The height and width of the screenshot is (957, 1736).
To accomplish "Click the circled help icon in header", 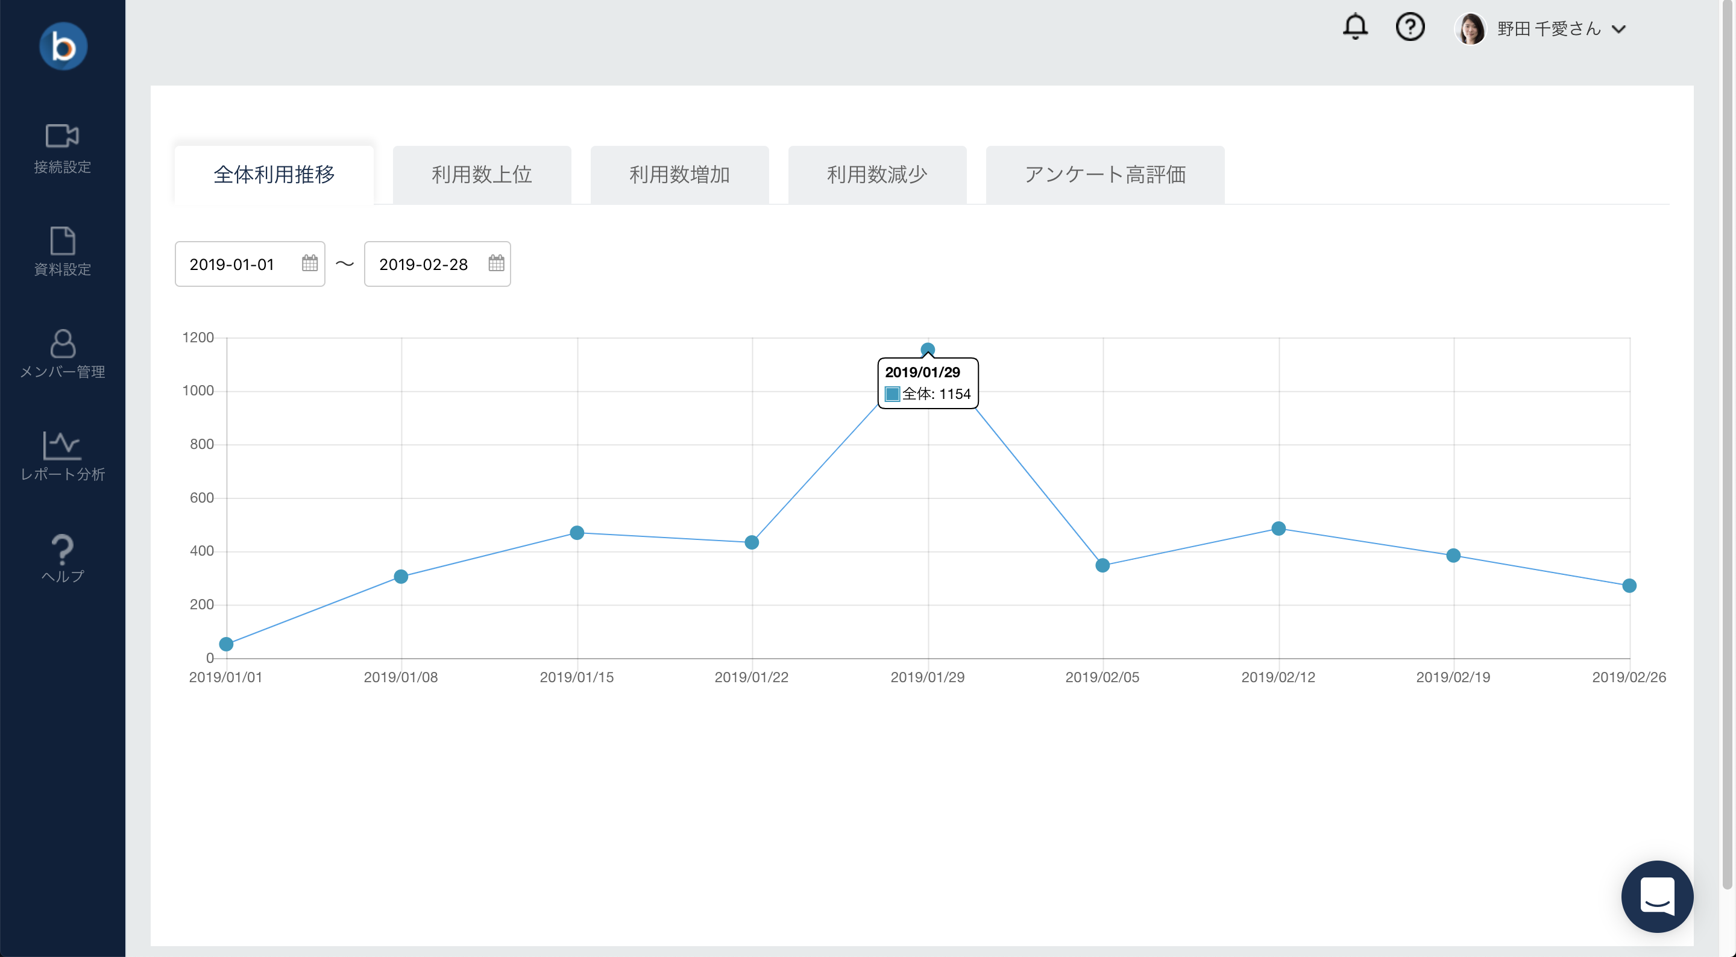I will [1409, 28].
